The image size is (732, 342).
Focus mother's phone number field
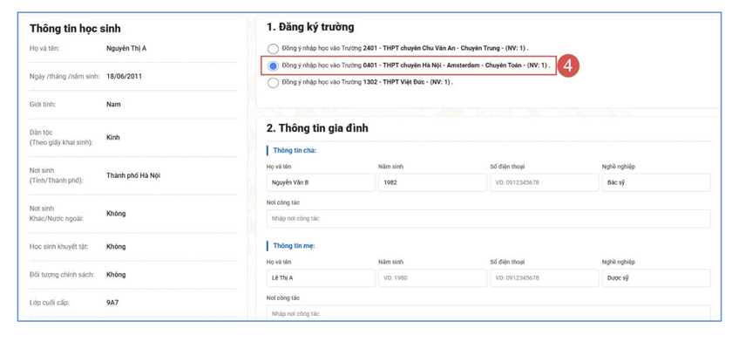[x=545, y=278]
